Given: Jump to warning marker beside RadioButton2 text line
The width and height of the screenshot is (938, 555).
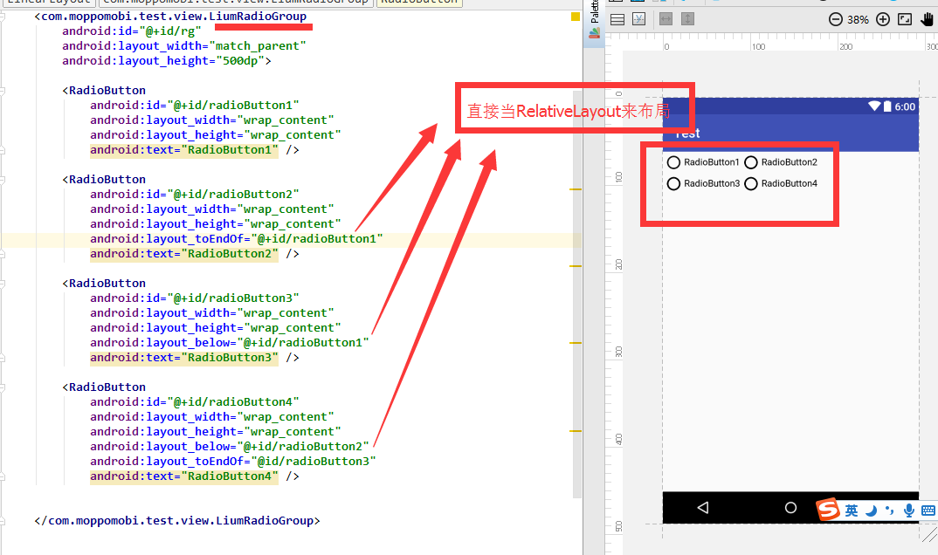Looking at the screenshot, I should (576, 266).
